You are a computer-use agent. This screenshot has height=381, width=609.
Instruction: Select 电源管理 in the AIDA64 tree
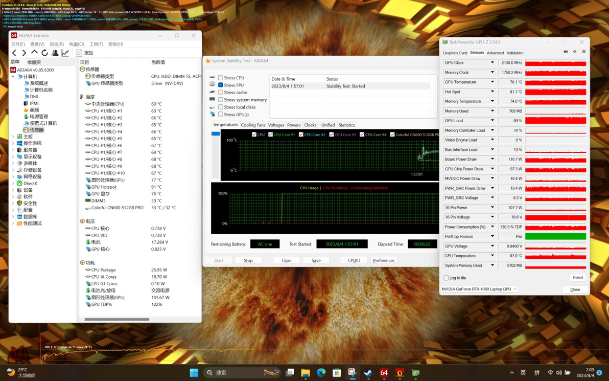coord(39,117)
